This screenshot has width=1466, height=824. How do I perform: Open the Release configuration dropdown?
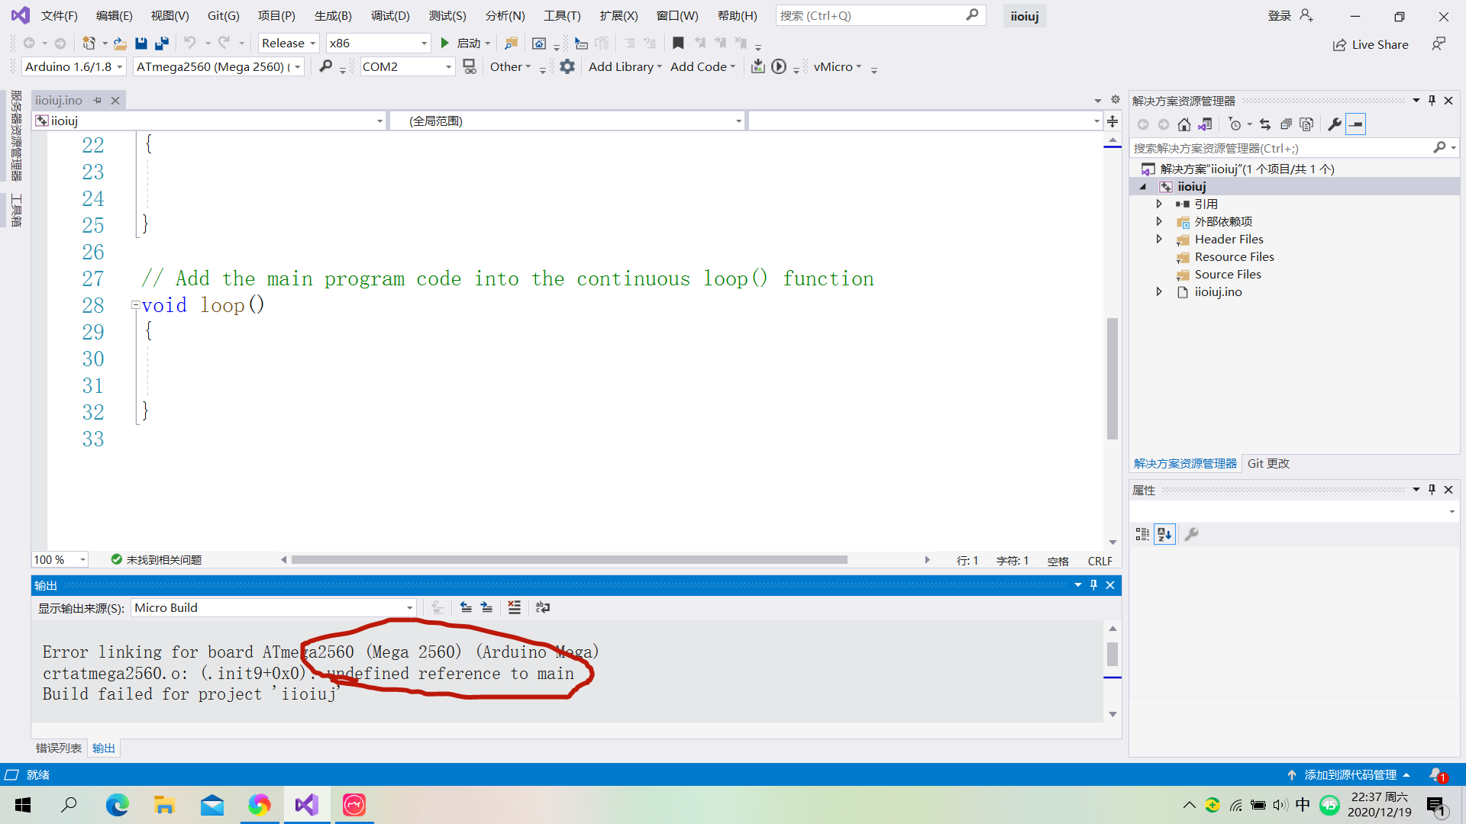tap(289, 43)
